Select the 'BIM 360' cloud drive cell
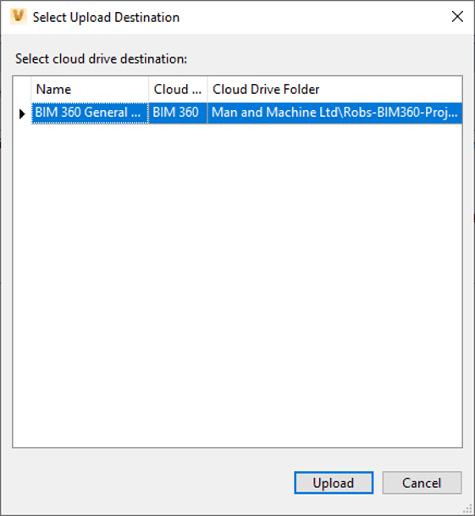 point(178,114)
